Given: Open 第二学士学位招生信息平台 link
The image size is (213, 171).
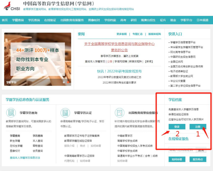Looking at the screenshot, I should (185, 86).
